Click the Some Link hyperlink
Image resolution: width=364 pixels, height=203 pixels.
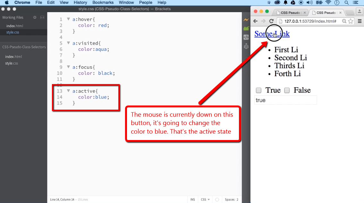click(x=272, y=34)
